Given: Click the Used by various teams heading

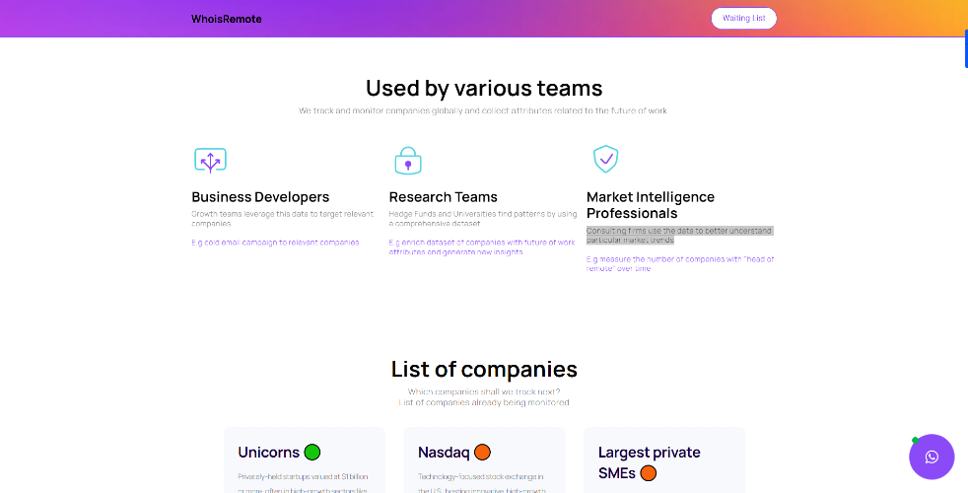Looking at the screenshot, I should point(484,88).
